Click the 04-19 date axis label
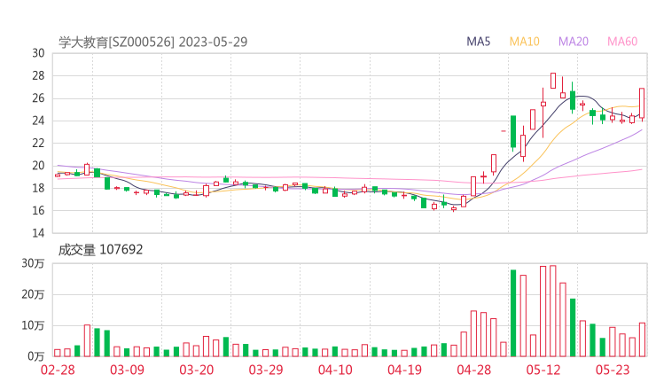The width and height of the screenshot is (656, 390). (404, 370)
